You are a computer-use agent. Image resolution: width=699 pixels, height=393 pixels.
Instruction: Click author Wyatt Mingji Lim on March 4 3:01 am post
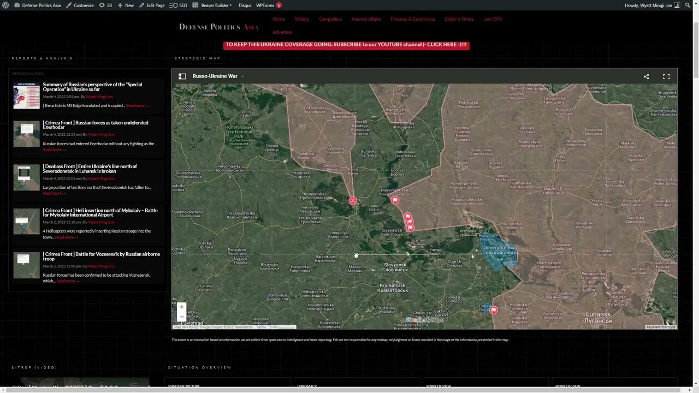pyautogui.click(x=99, y=97)
